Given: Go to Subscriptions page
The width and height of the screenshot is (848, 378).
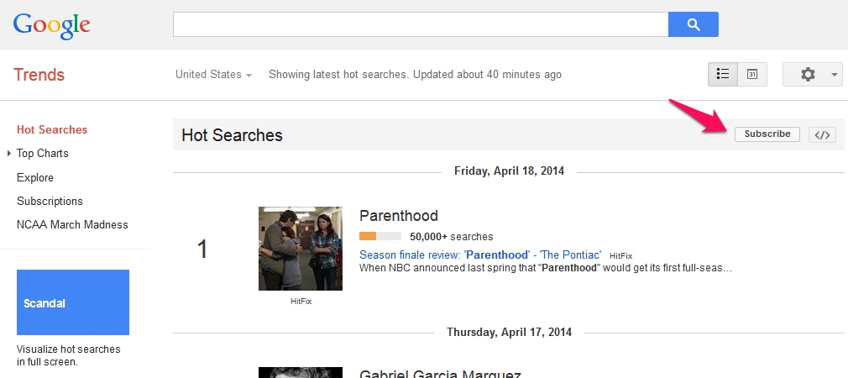Looking at the screenshot, I should click(50, 201).
